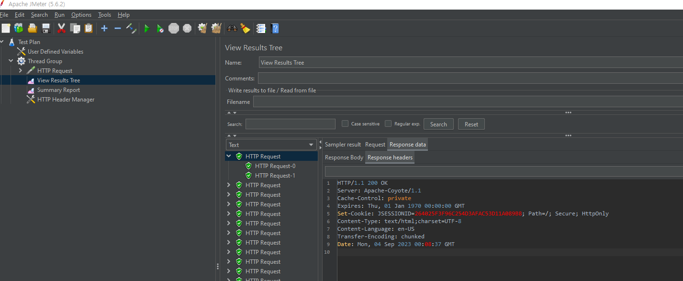The width and height of the screenshot is (683, 281).
Task: Open the Edit menu
Action: click(20, 15)
